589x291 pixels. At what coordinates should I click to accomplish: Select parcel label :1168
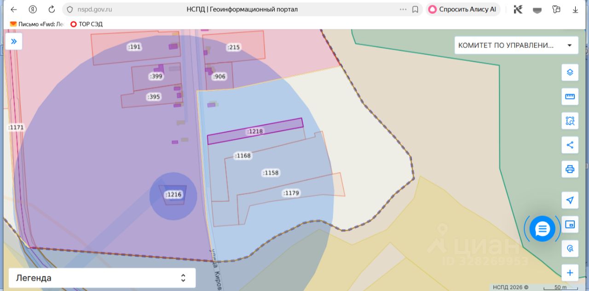pos(243,156)
